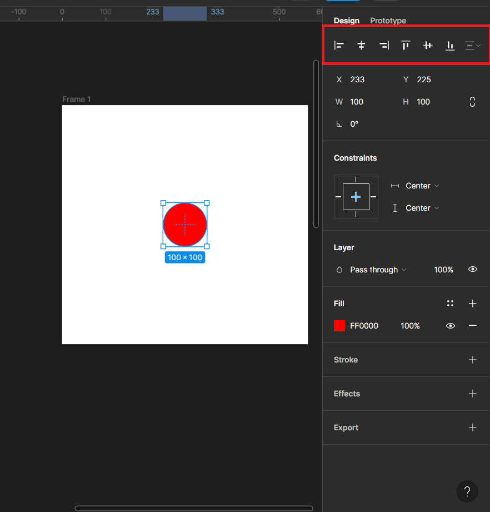Open the red FF0000 fill color swatch
Viewport: 490px width, 512px height.
click(x=339, y=326)
